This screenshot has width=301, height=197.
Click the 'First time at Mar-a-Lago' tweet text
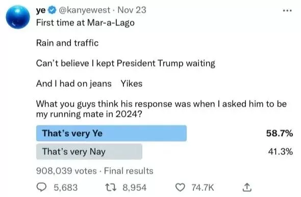pos(85,23)
